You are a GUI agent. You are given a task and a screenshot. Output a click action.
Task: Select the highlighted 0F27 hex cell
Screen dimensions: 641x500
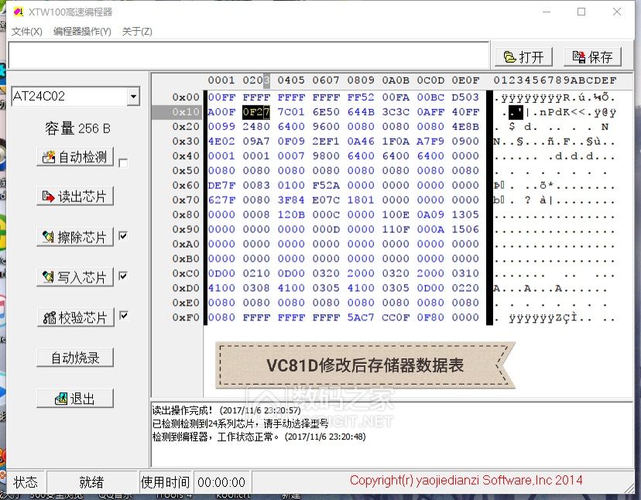click(x=255, y=111)
